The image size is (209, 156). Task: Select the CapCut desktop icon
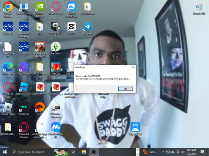coord(71,28)
